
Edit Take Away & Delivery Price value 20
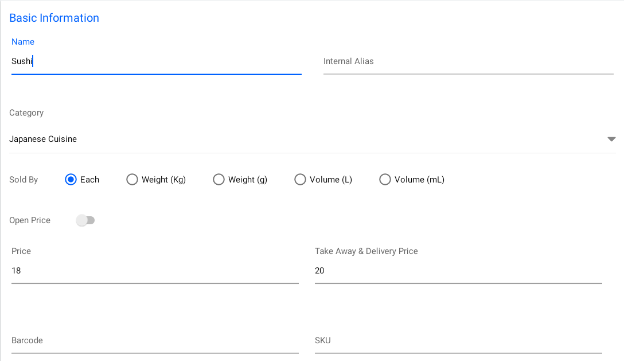tap(458, 271)
